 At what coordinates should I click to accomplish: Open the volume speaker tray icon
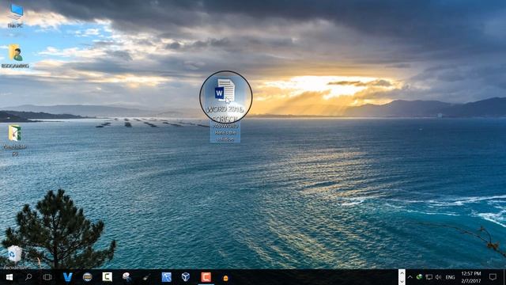tap(438, 277)
